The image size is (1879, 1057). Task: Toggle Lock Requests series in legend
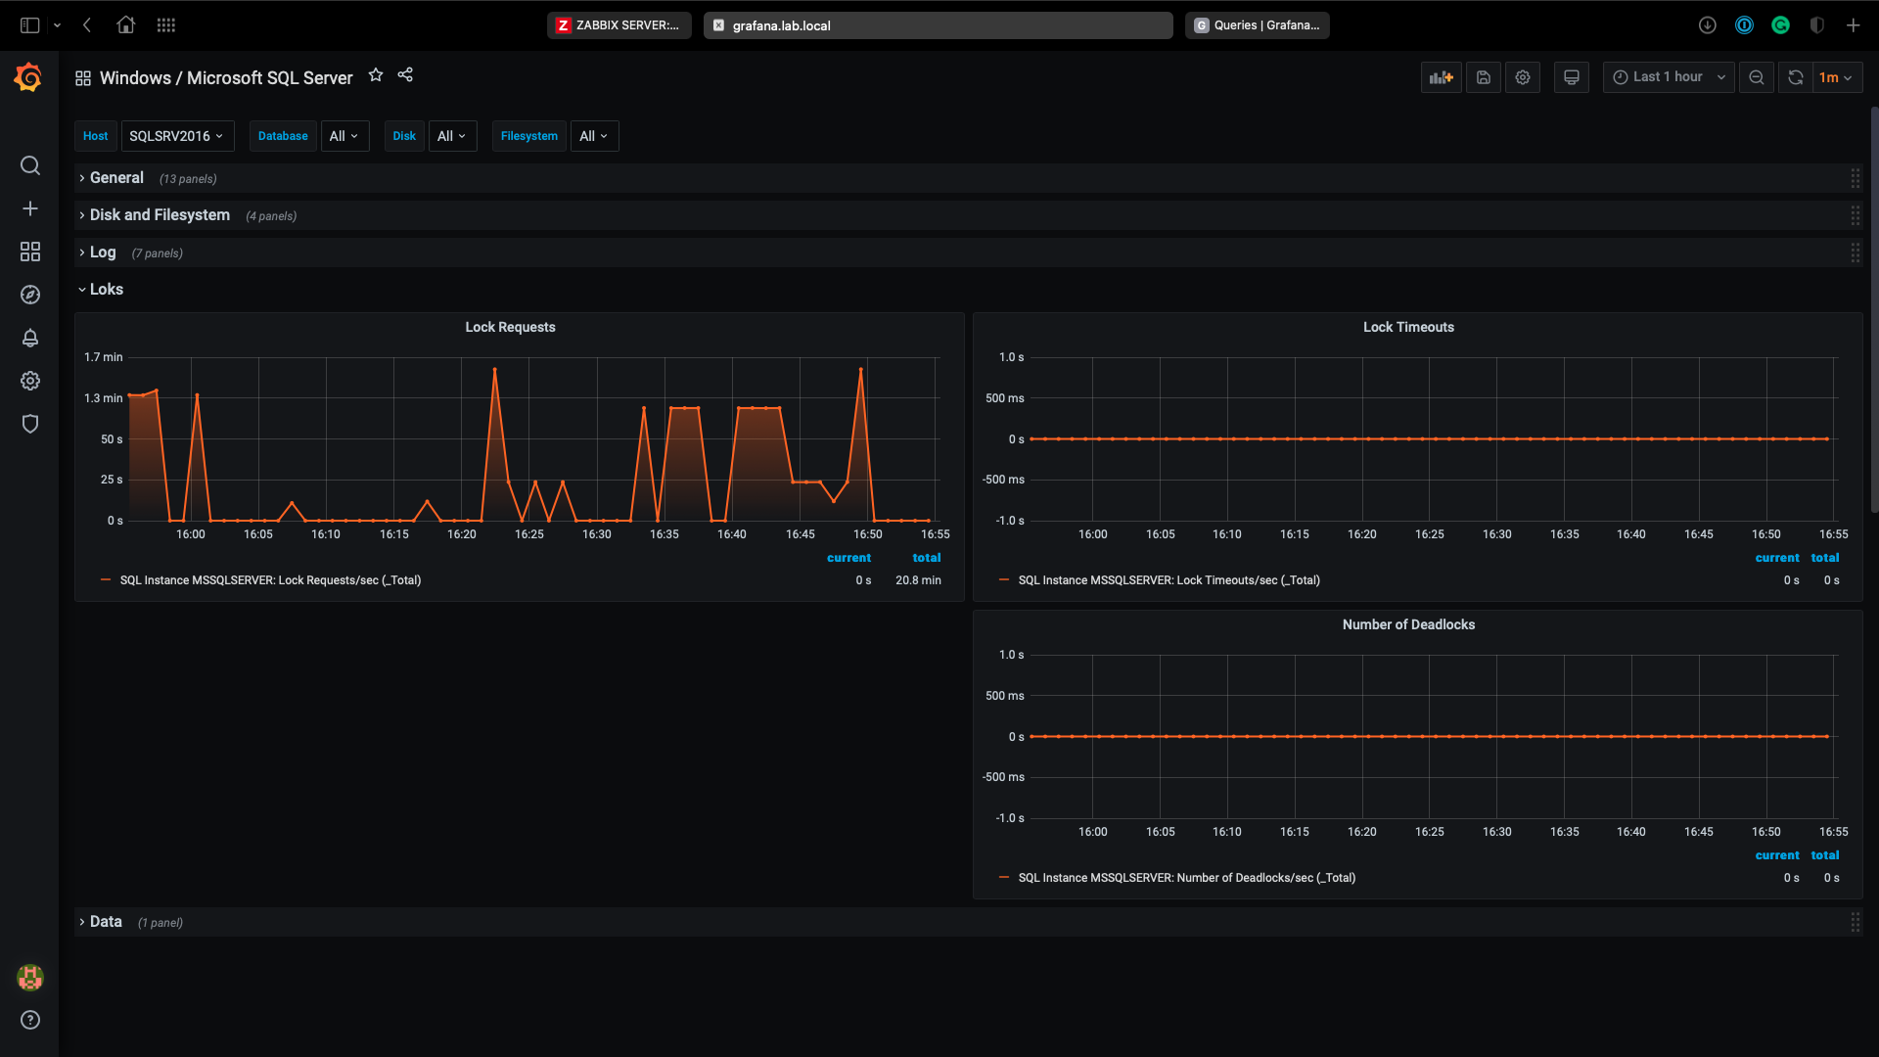coord(270,580)
